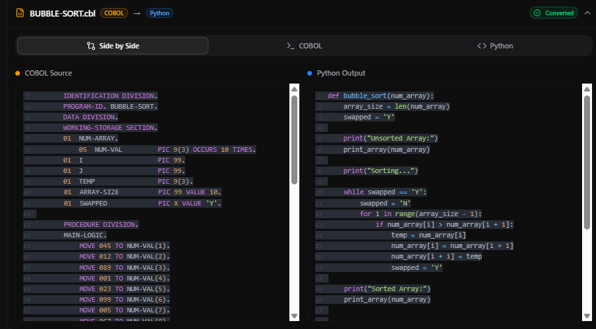Click the 01 TEMP declaration line

coord(128,182)
